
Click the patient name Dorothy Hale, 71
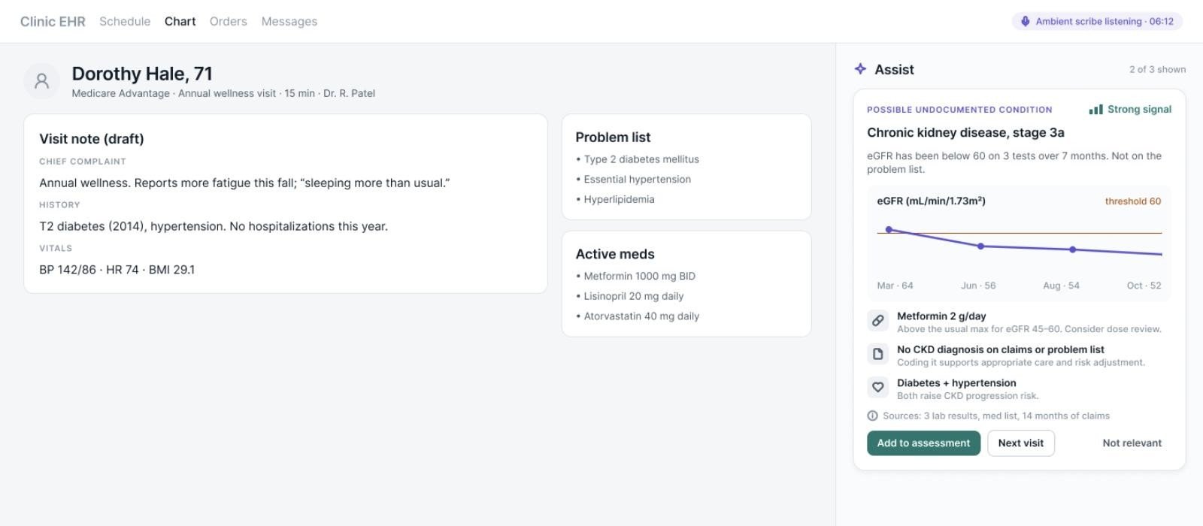142,74
